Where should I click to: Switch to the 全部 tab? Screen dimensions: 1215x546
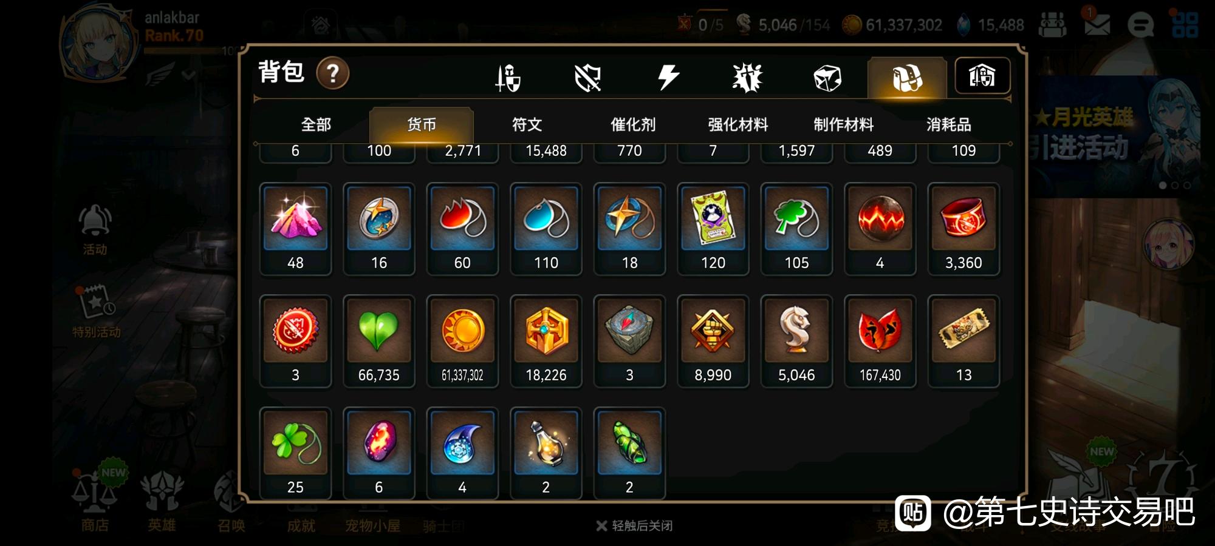pos(316,125)
